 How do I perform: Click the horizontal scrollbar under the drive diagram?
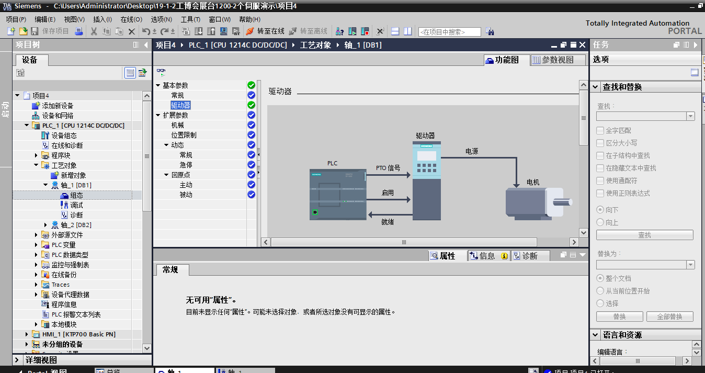pos(404,242)
